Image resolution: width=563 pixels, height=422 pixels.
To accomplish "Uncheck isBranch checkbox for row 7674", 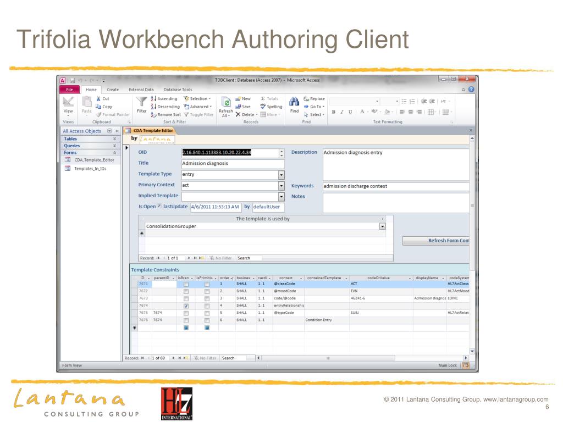I will click(186, 306).
